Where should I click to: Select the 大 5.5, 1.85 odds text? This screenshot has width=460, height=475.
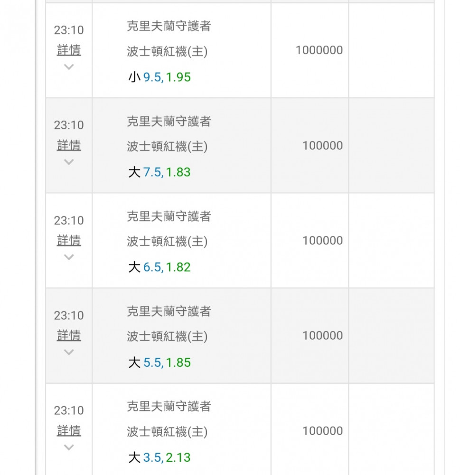click(160, 362)
